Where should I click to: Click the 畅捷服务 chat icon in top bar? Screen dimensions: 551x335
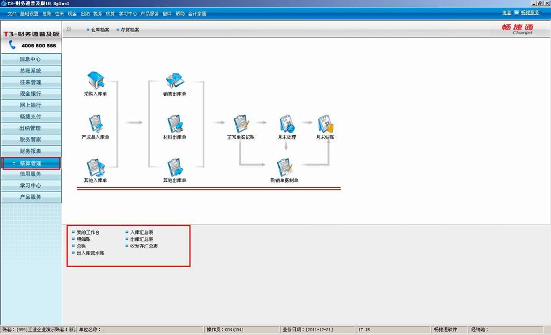coord(516,12)
